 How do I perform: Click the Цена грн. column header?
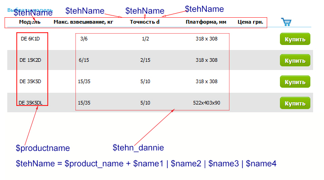(x=250, y=22)
